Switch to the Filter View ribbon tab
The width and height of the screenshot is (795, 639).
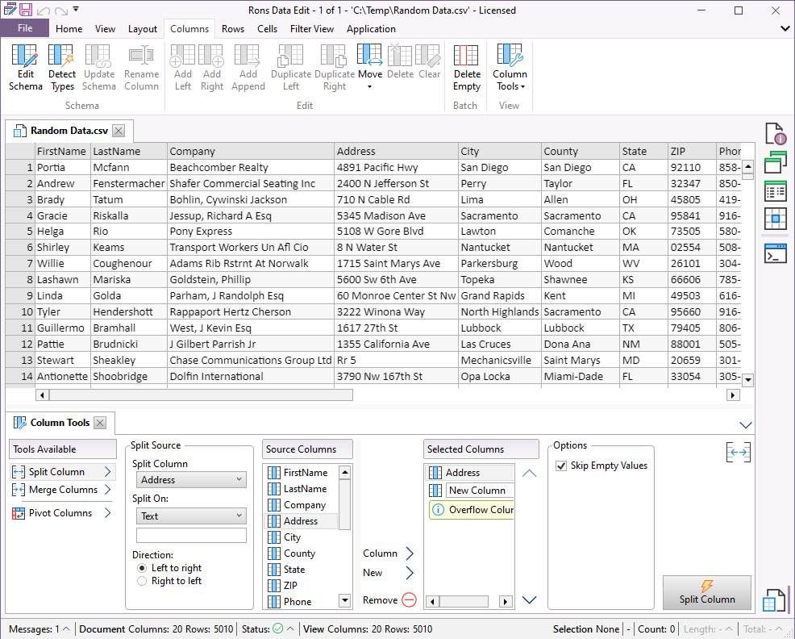pos(312,28)
